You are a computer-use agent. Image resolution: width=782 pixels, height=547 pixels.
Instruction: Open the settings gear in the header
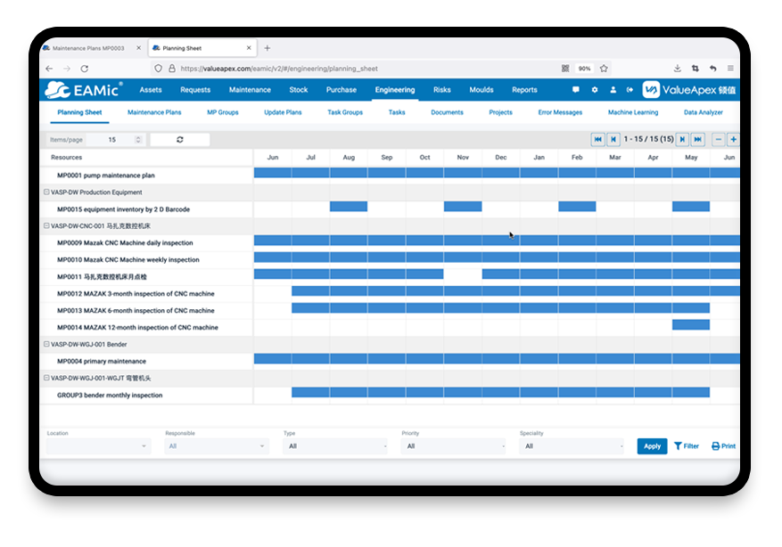coord(595,90)
